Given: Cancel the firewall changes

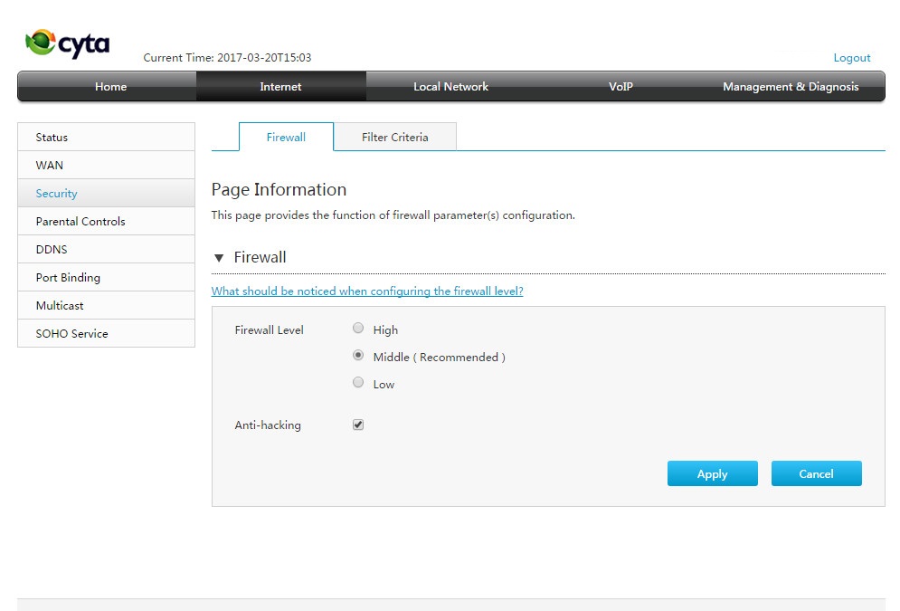Looking at the screenshot, I should tap(816, 473).
